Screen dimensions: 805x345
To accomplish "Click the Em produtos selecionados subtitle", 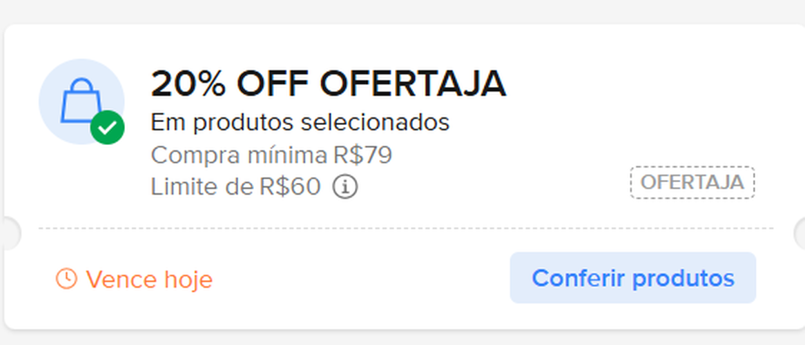I will pos(300,123).
